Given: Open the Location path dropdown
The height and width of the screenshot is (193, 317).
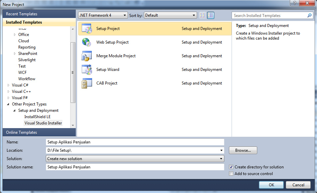Looking at the screenshot, I should pyautogui.click(x=221, y=150).
